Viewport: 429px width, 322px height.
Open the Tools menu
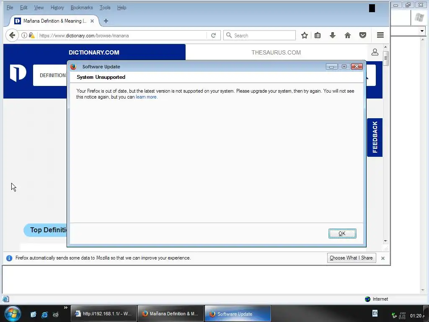[x=105, y=8]
